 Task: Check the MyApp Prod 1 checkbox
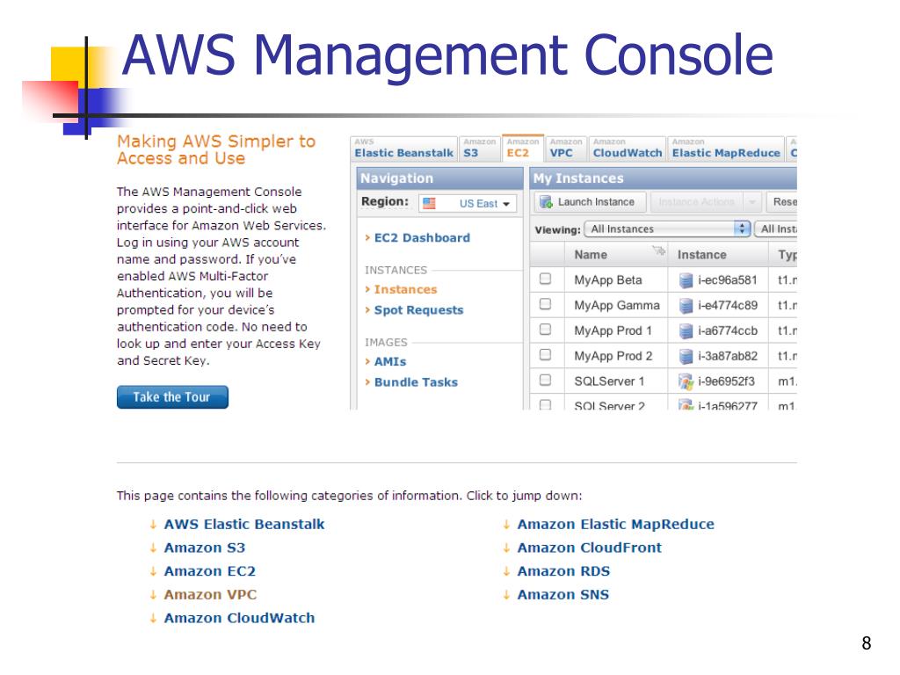tap(545, 330)
